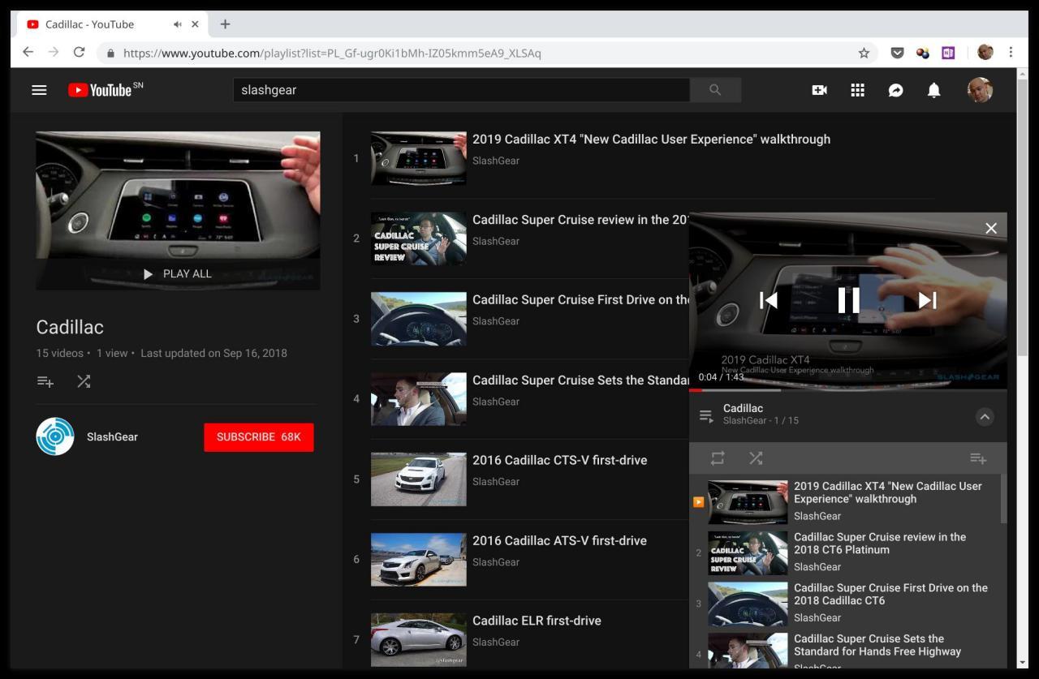Open the Cadillac ELR first-drive title
The width and height of the screenshot is (1039, 679).
[537, 621]
